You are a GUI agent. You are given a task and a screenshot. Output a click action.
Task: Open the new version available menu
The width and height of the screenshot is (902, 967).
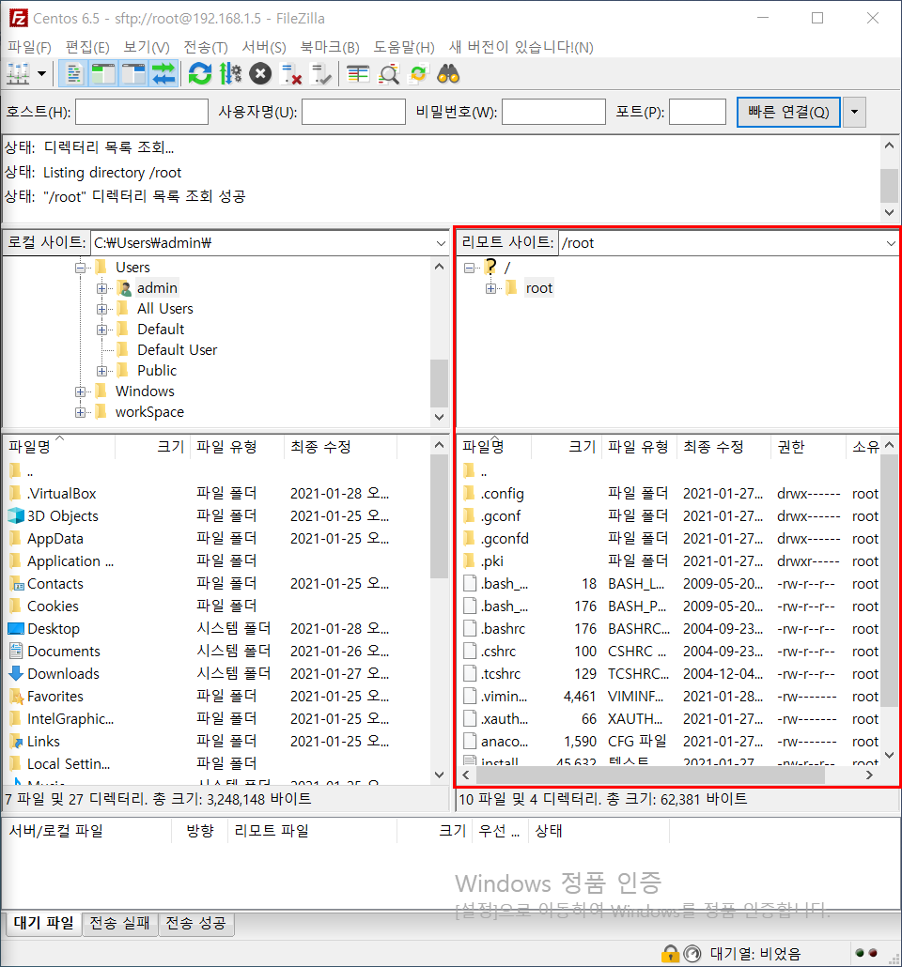521,48
